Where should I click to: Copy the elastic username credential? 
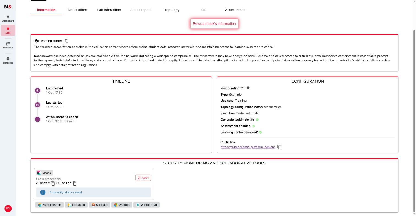(53, 183)
